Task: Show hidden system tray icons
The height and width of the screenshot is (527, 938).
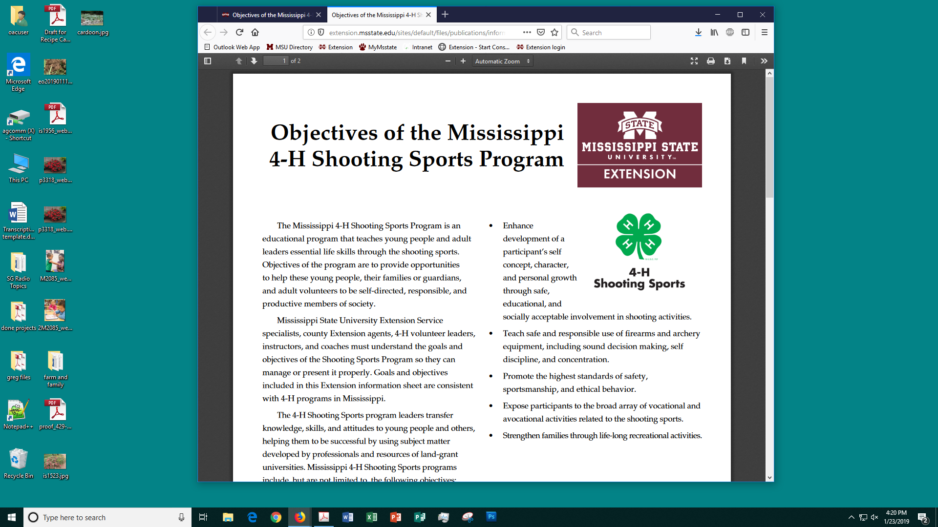Action: coord(851,517)
